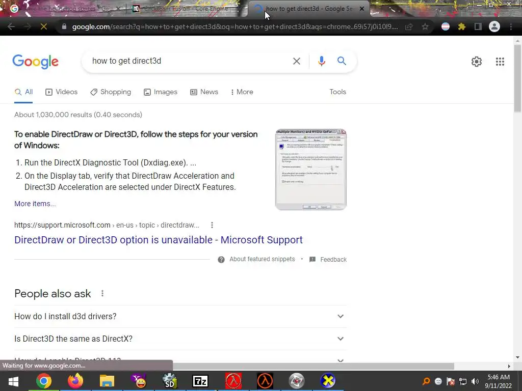
Task: Submit search with the magnifier icon
Action: point(342,61)
